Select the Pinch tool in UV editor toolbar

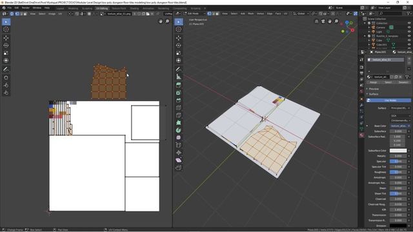click(x=6, y=93)
